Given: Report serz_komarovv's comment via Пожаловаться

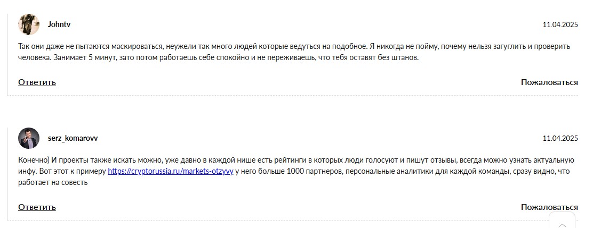Looking at the screenshot, I should (549, 207).
